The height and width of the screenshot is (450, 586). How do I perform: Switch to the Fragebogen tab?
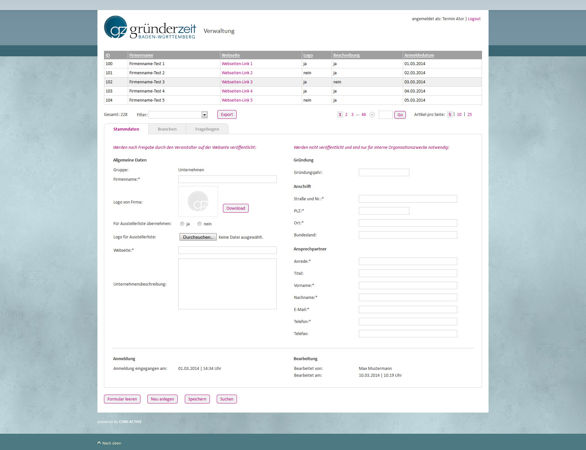pyautogui.click(x=207, y=129)
